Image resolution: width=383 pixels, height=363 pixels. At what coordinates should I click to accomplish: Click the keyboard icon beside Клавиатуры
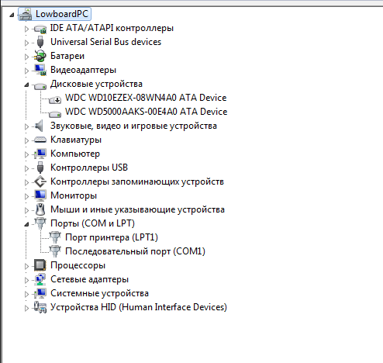click(x=40, y=140)
